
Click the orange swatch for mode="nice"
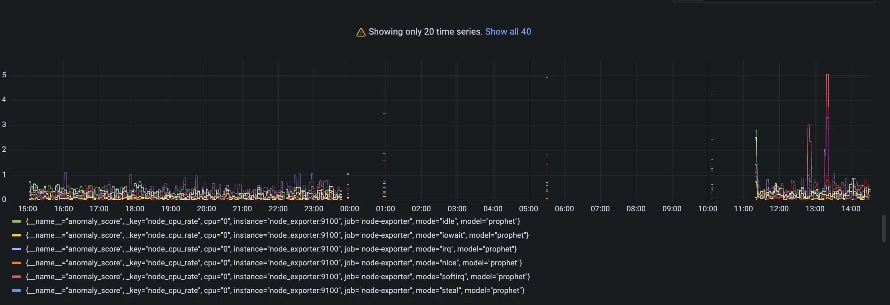click(x=16, y=263)
